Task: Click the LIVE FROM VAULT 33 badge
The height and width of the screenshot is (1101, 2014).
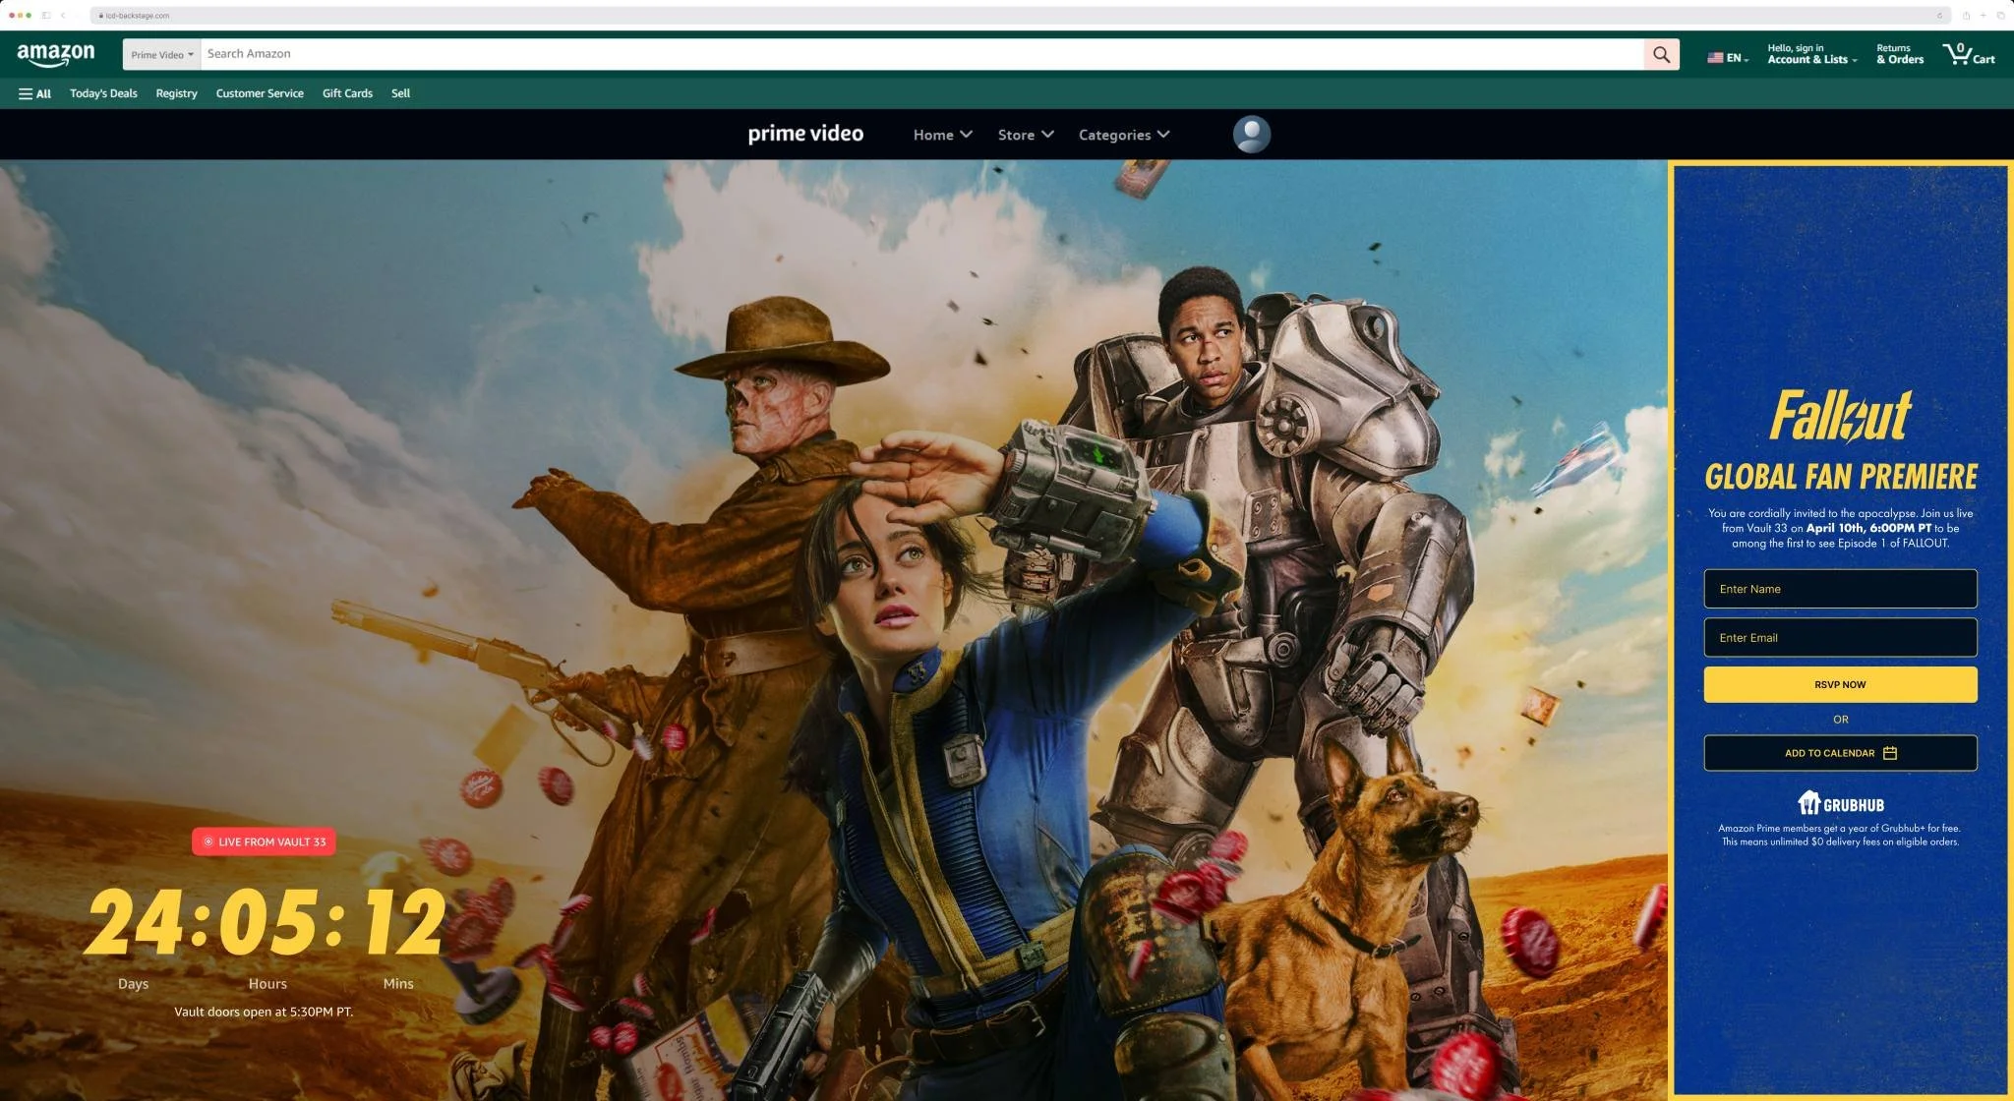Action: pyautogui.click(x=264, y=841)
